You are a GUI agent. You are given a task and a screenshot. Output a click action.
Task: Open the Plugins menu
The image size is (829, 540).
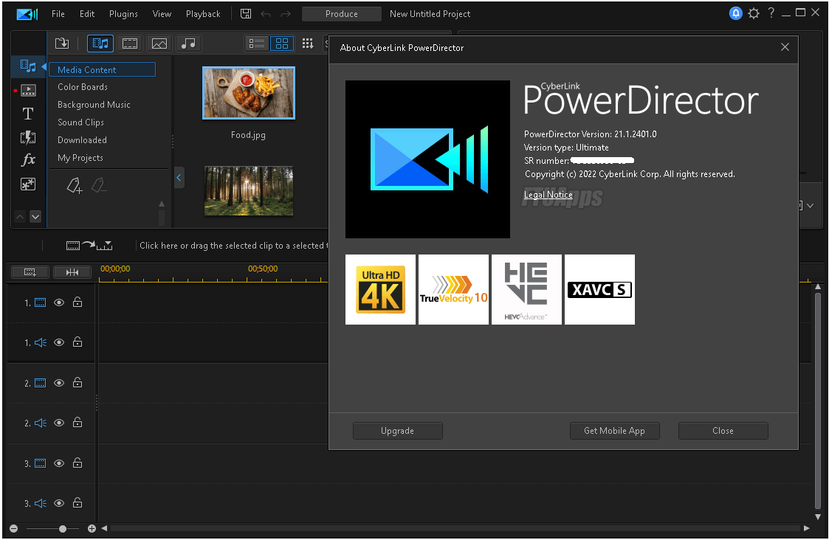coord(123,14)
